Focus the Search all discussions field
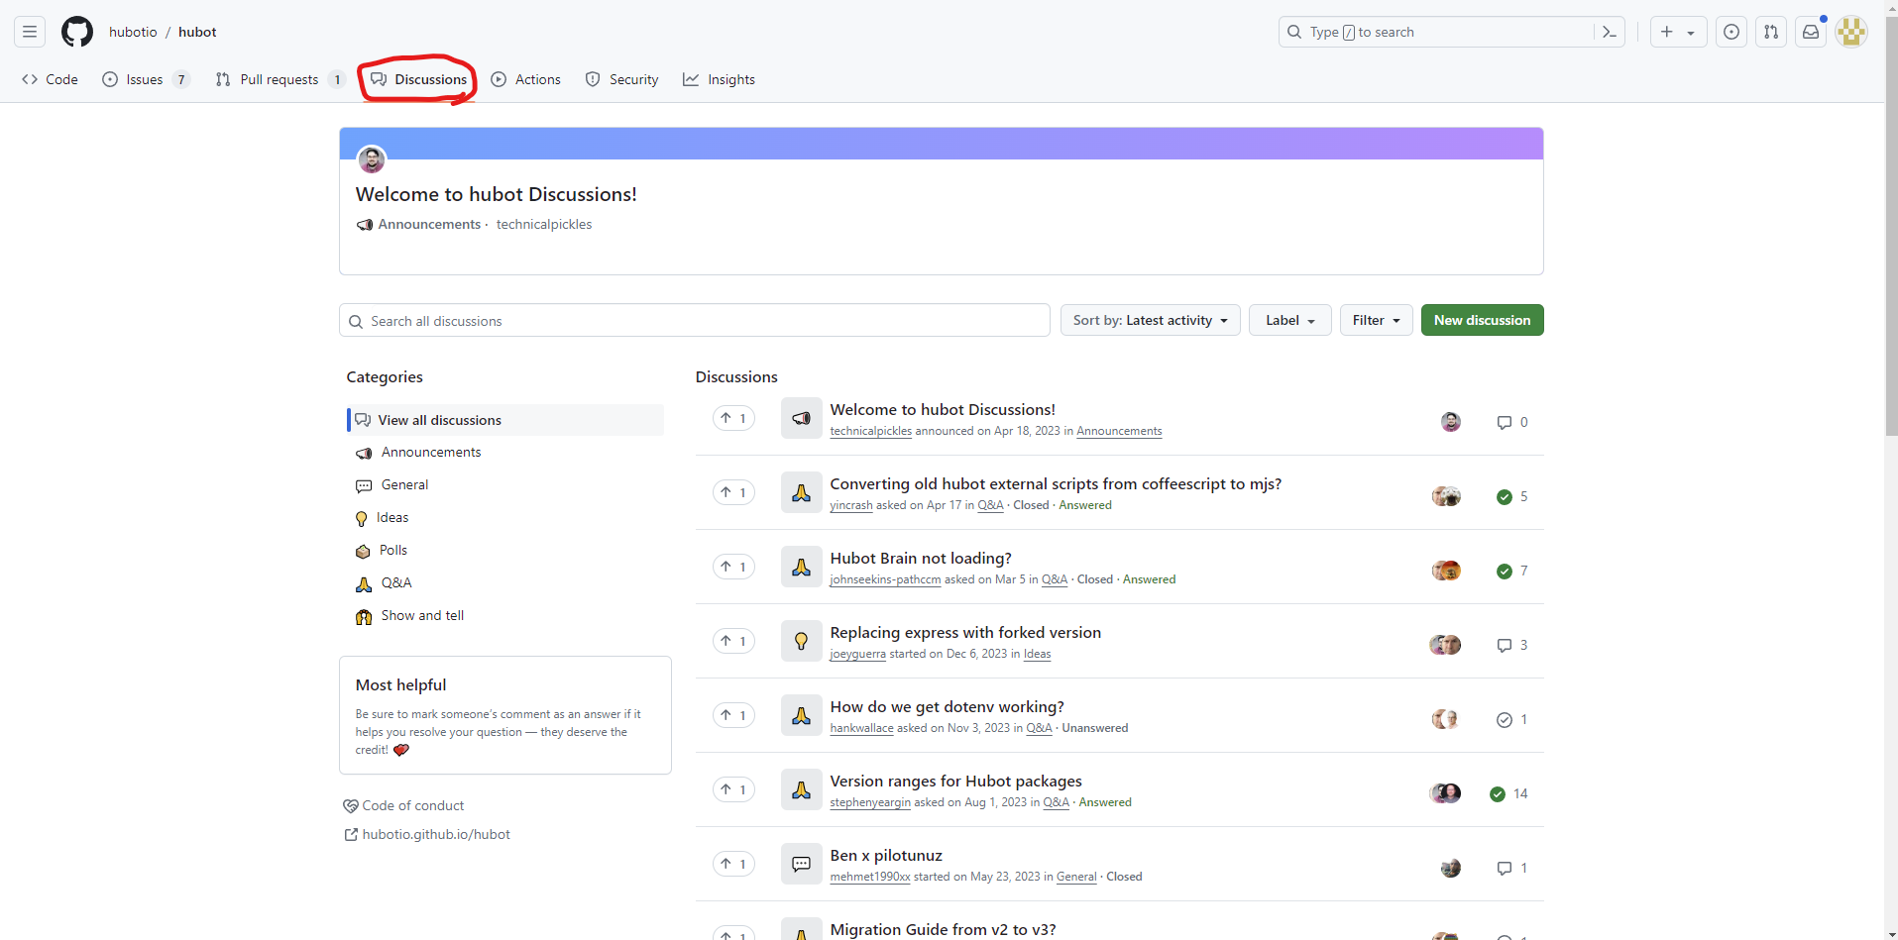Image resolution: width=1898 pixels, height=940 pixels. (695, 320)
